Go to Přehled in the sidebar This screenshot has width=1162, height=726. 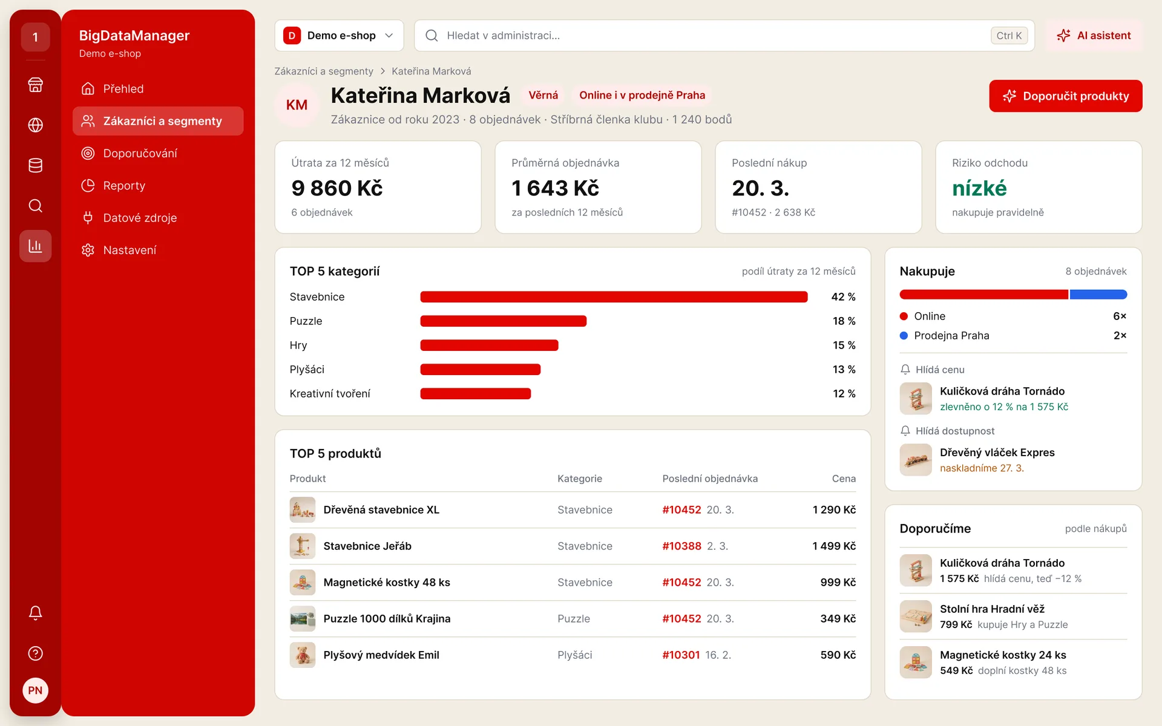coord(158,89)
